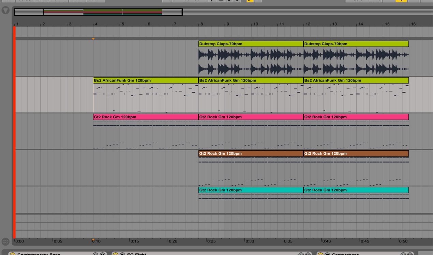Viewport: 433px width, 255px height.
Task: Click Contemporary Bass save preset icon
Action: coord(102,254)
